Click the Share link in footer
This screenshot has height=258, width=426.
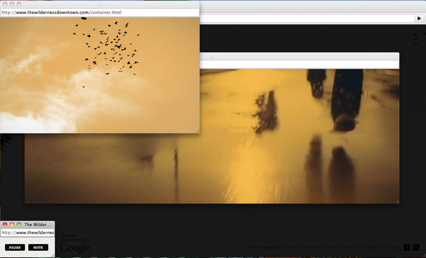point(393,248)
